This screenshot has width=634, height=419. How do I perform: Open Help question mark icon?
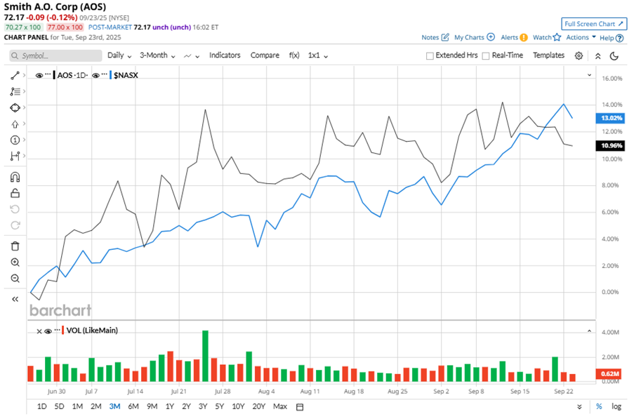click(x=619, y=38)
